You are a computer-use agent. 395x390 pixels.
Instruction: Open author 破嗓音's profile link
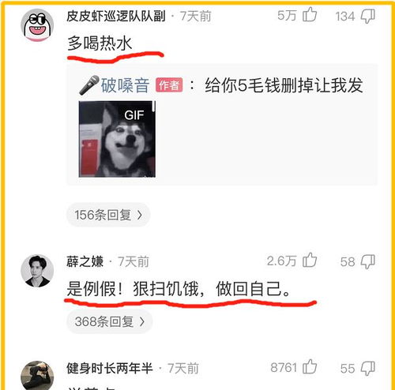126,85
